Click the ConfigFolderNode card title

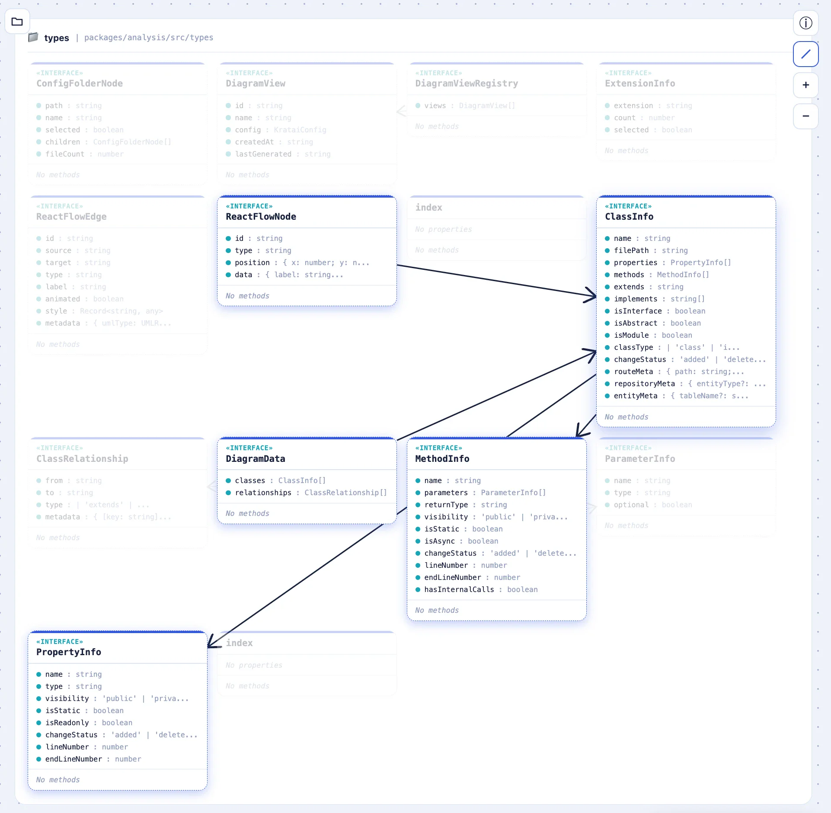pos(80,83)
